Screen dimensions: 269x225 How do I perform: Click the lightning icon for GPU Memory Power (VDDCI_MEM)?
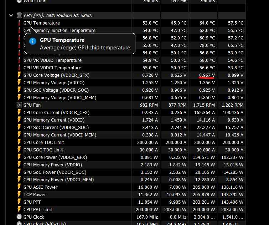(19, 180)
